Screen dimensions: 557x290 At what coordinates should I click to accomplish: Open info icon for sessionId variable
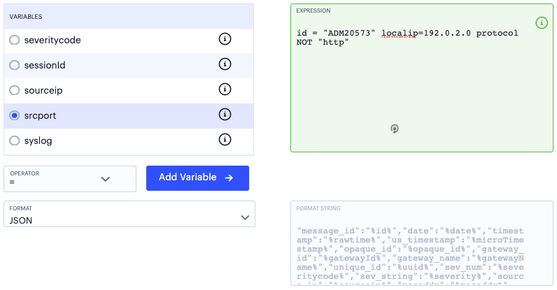pos(225,64)
